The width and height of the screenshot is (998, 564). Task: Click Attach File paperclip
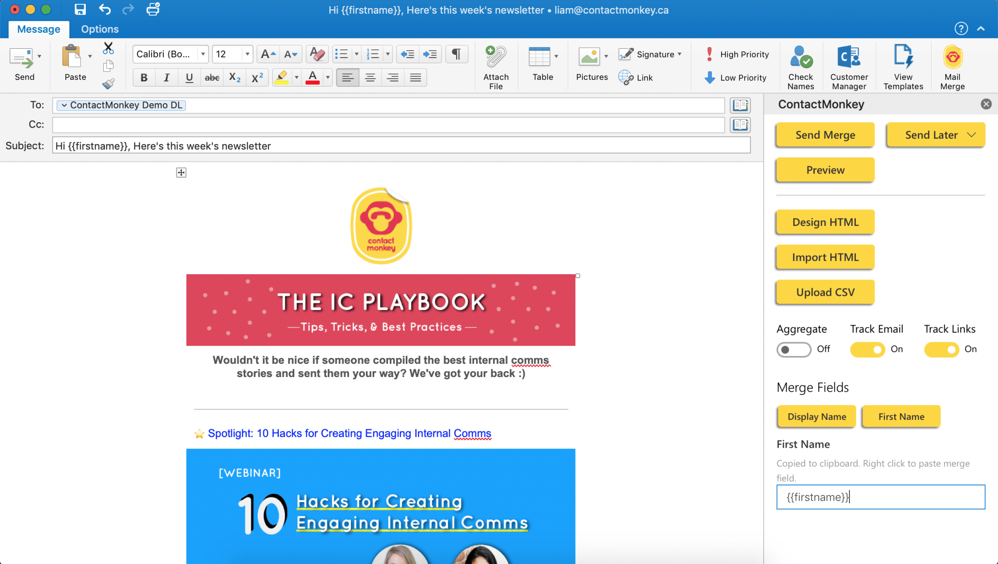point(496,57)
